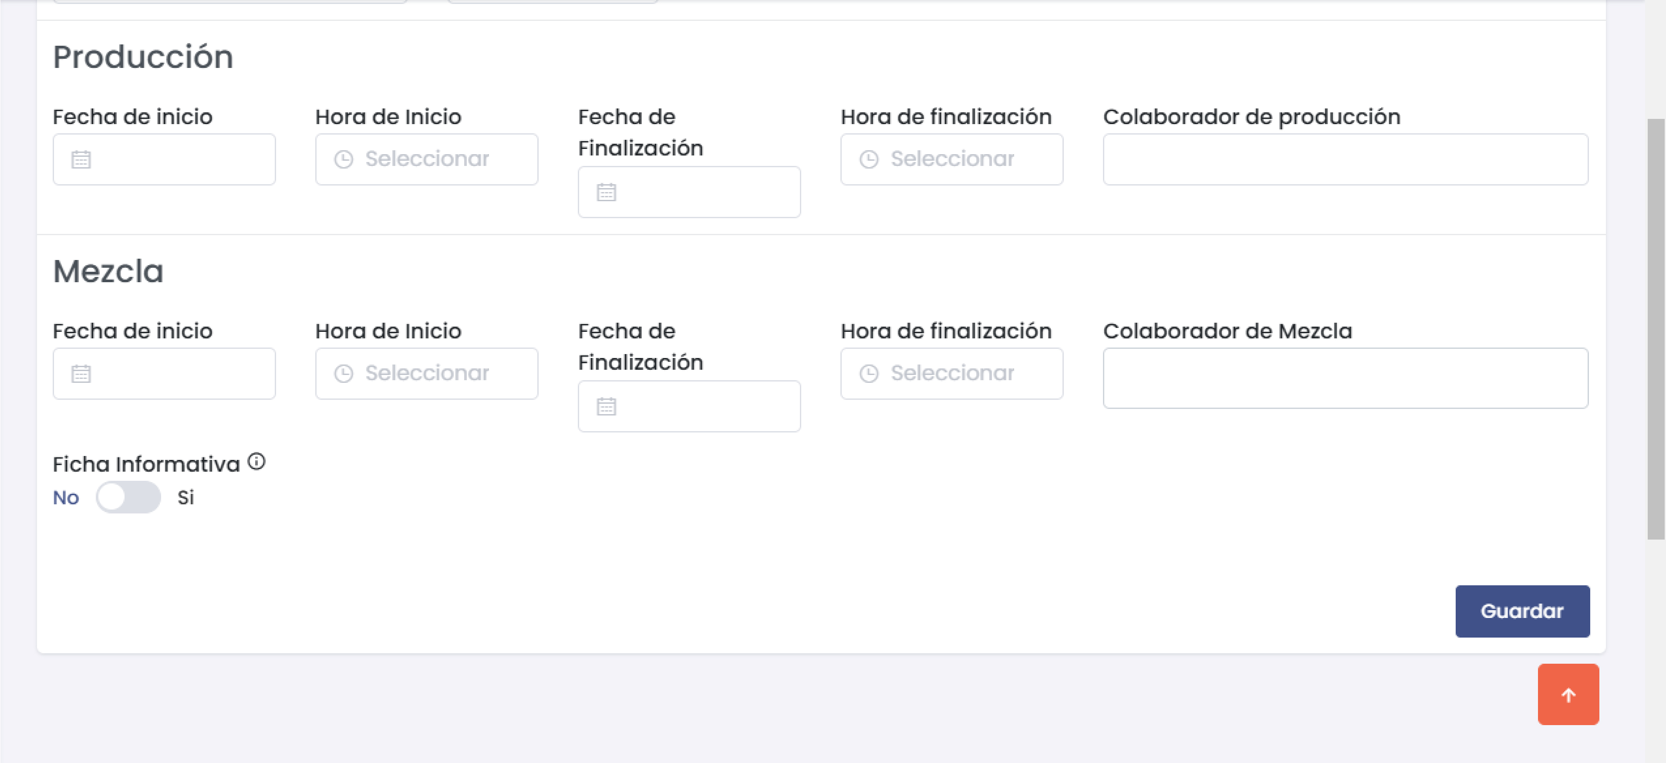Open Mezcla Hora de finalización Seleccionar picker

point(952,373)
